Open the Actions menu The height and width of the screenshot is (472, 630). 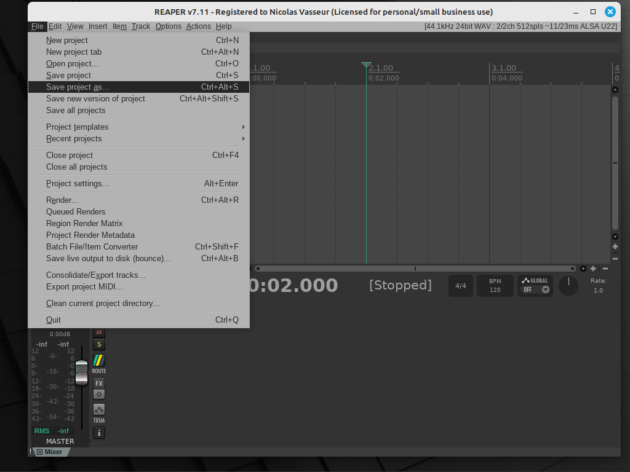pyautogui.click(x=199, y=26)
